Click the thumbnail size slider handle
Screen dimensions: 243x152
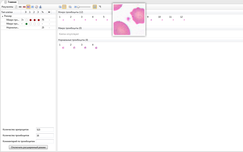tap(78, 7)
